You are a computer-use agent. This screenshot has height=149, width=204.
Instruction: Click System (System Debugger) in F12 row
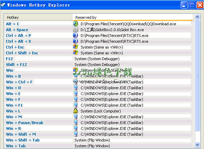pos(97,59)
